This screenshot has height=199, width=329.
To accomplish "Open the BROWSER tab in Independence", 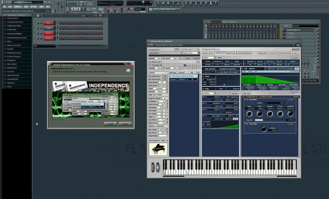I will 263,53.
